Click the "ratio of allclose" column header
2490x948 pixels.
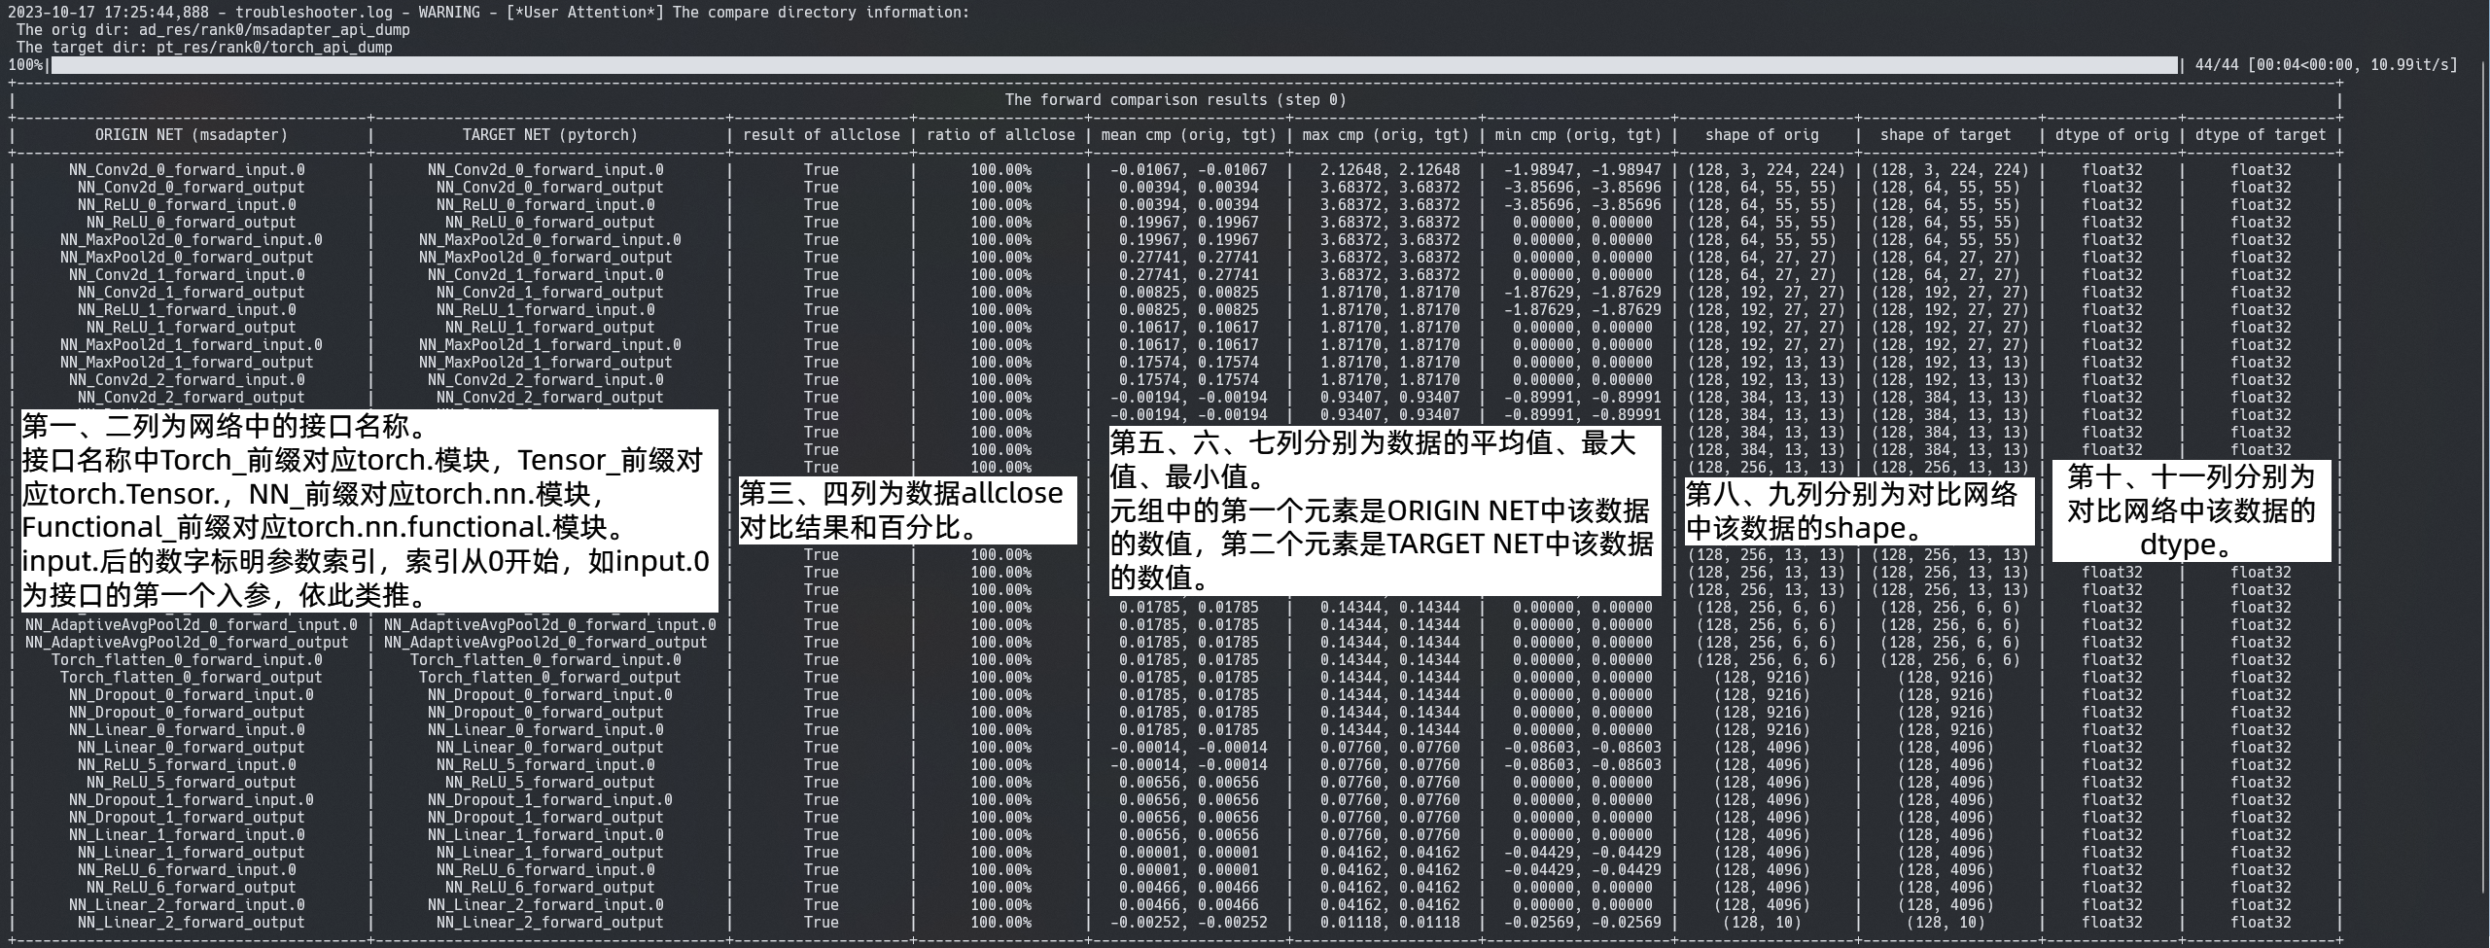[x=1000, y=135]
